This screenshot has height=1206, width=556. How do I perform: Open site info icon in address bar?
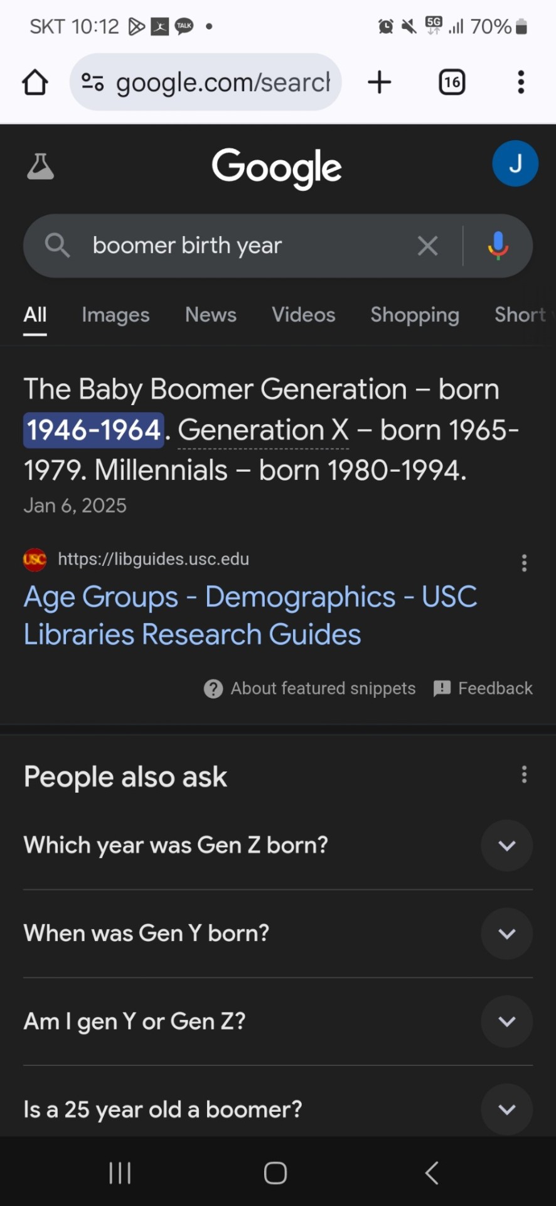click(x=93, y=82)
